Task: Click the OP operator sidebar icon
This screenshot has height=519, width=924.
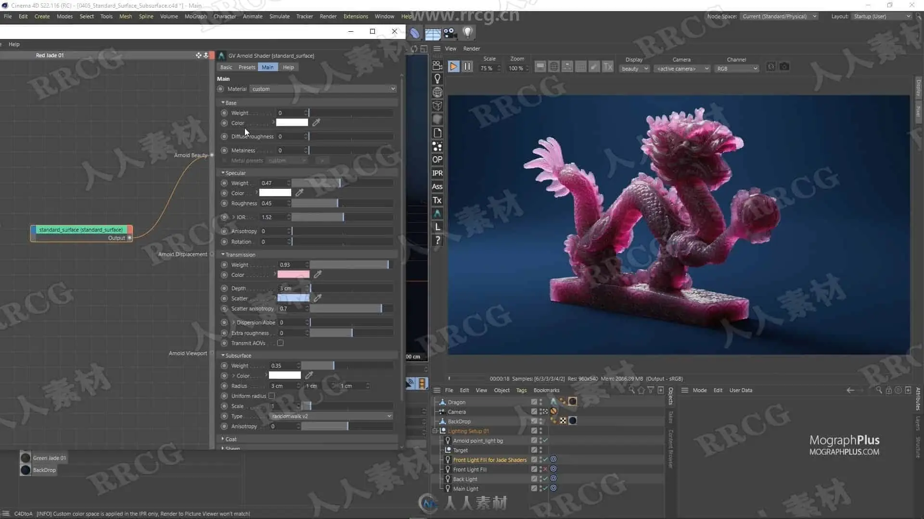Action: coord(437,160)
